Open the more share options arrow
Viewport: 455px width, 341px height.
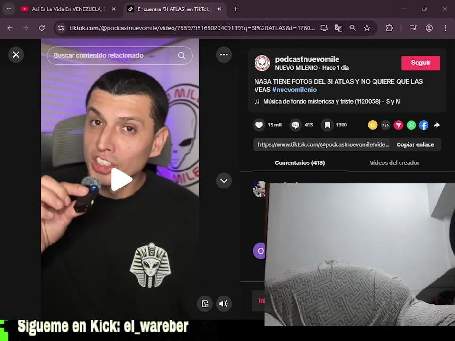[x=437, y=125]
